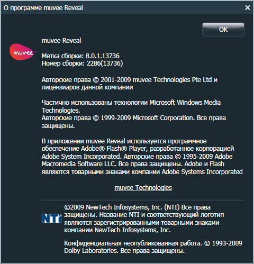This screenshot has width=254, height=264.
Task: Click the 'Macromedia Software LLC' text line
Action: coord(133,164)
